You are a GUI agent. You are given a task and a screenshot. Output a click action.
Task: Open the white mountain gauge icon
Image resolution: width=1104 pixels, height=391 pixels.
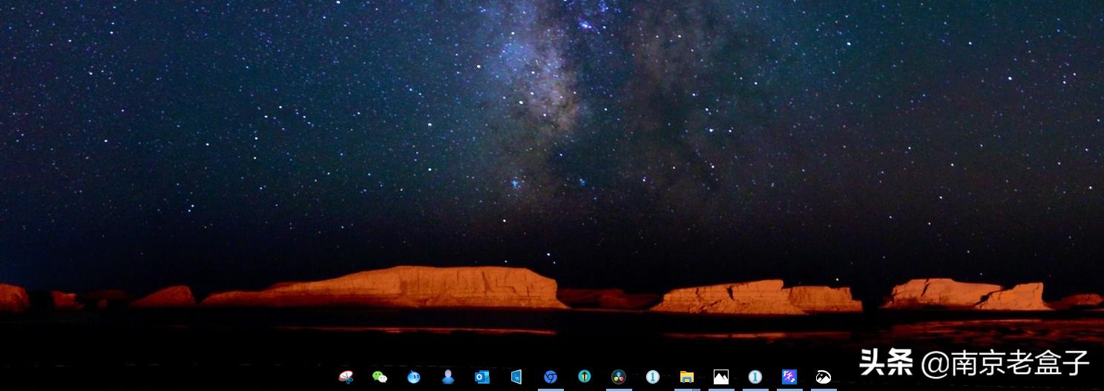point(824,377)
